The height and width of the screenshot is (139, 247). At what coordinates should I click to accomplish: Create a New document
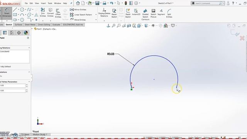tap(83, 3)
